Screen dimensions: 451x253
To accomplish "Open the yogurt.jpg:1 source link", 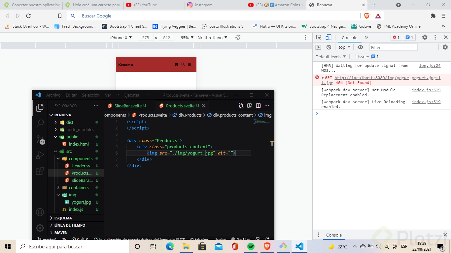I will pos(426,78).
